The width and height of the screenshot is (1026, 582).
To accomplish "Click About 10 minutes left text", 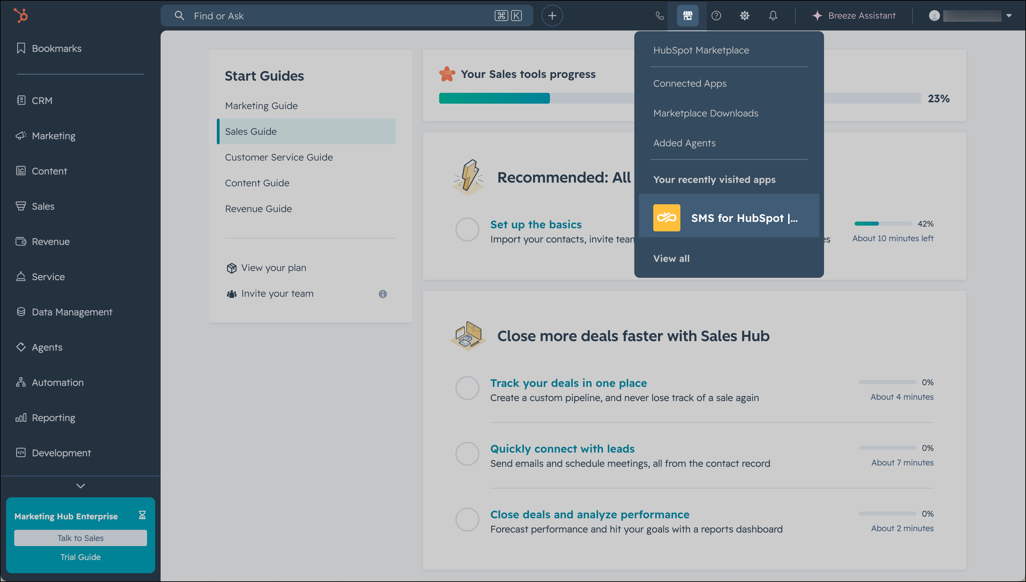I will point(892,238).
